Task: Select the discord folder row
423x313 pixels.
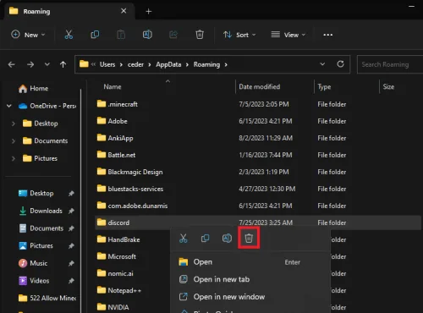Action: (258, 222)
